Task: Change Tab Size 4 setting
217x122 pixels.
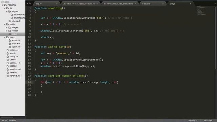Action: [192, 121]
